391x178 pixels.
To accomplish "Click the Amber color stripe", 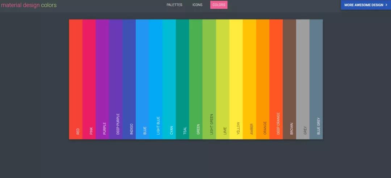I will [249, 79].
